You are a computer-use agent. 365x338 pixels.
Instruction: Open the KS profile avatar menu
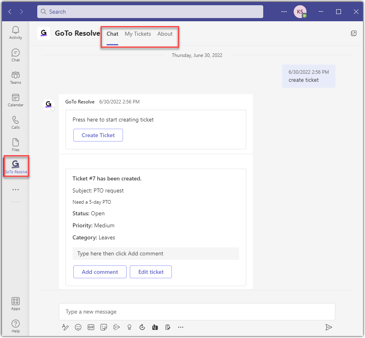tap(300, 12)
